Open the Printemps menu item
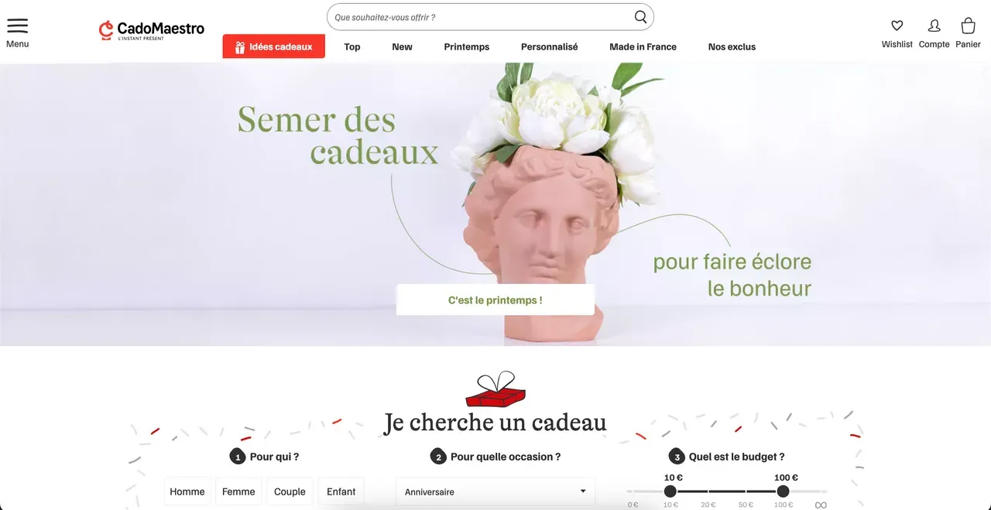991x510 pixels. tap(467, 46)
